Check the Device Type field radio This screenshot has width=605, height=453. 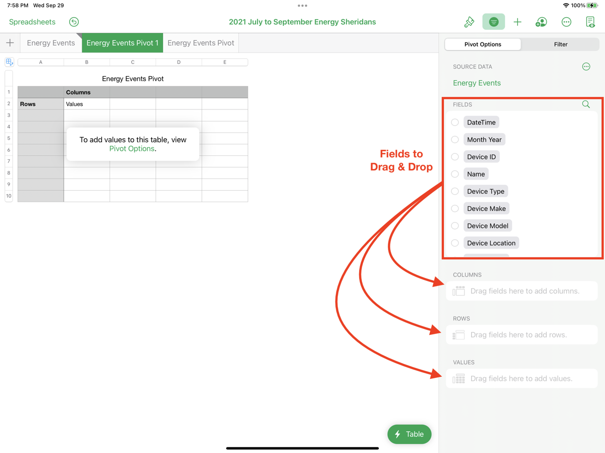(x=455, y=191)
